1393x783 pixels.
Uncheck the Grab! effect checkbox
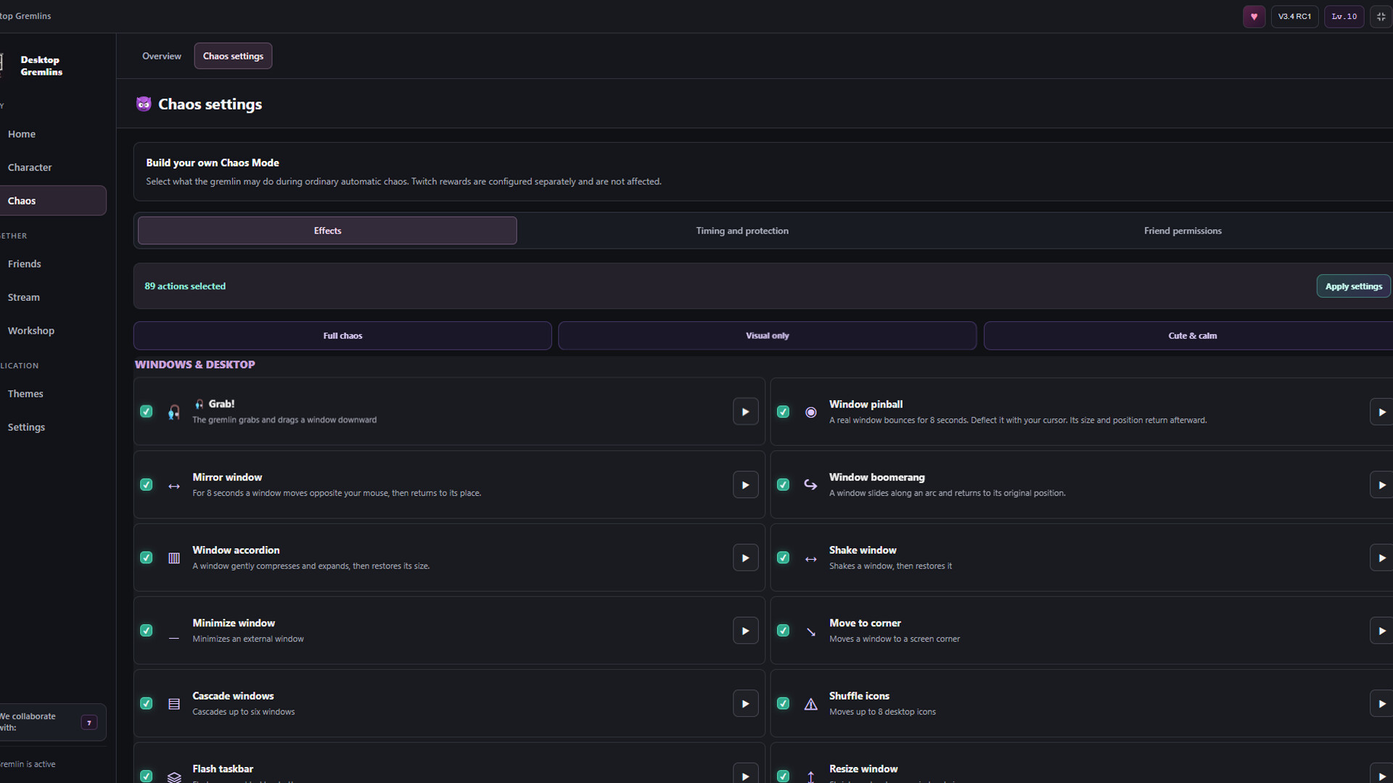click(x=147, y=412)
